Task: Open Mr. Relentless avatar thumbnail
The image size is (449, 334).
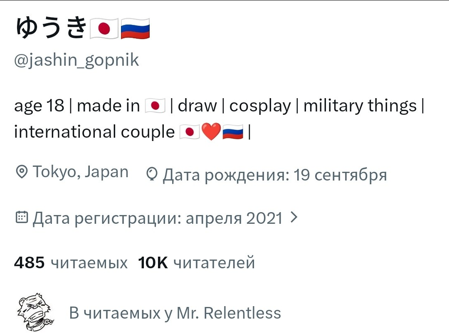Action: pyautogui.click(x=35, y=312)
